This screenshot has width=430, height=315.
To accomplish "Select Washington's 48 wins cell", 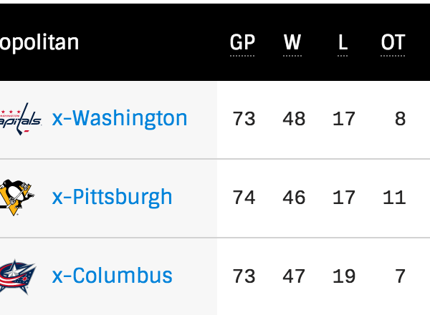I will click(x=294, y=119).
